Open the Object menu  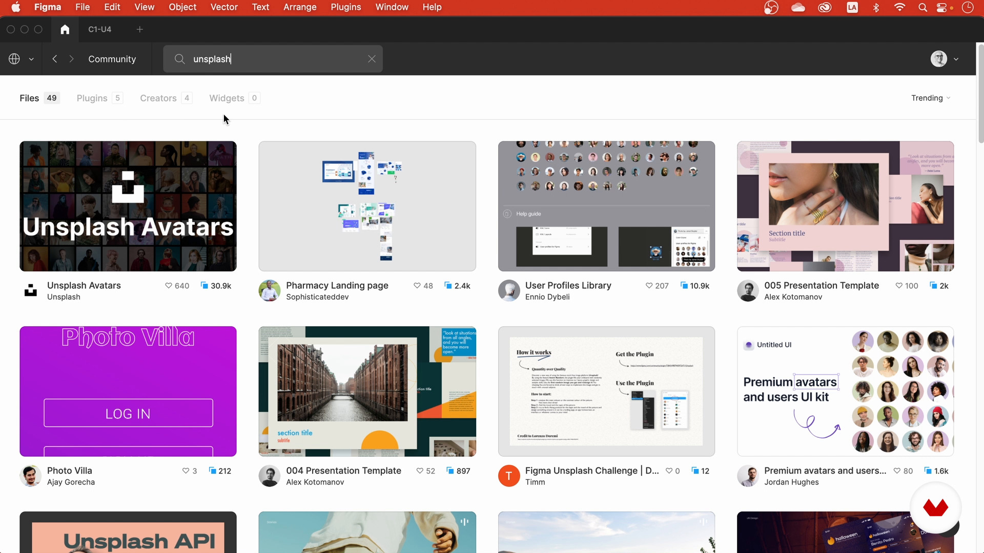pyautogui.click(x=182, y=7)
